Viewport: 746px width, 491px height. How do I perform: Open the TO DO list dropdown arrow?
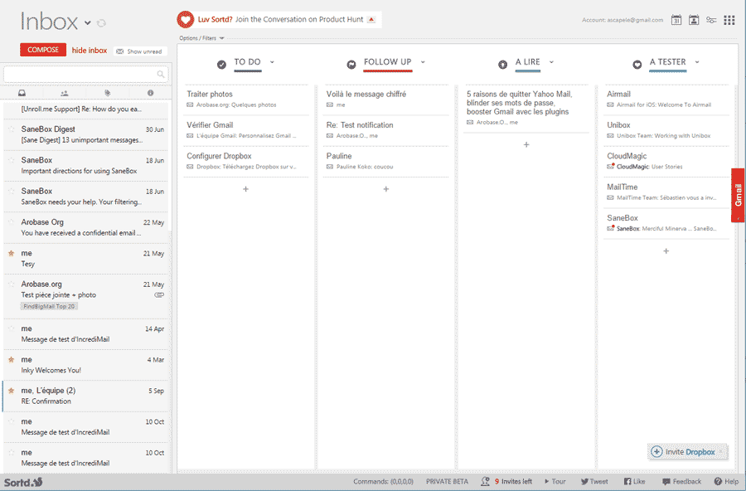(272, 62)
